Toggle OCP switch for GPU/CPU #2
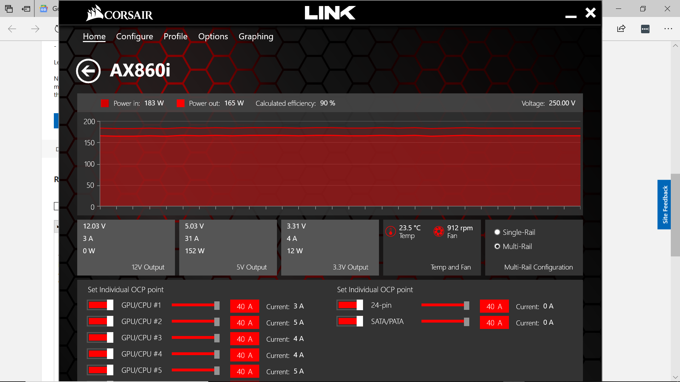This screenshot has height=382, width=680. [100, 321]
